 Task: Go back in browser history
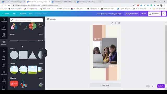click(x=2, y=5)
